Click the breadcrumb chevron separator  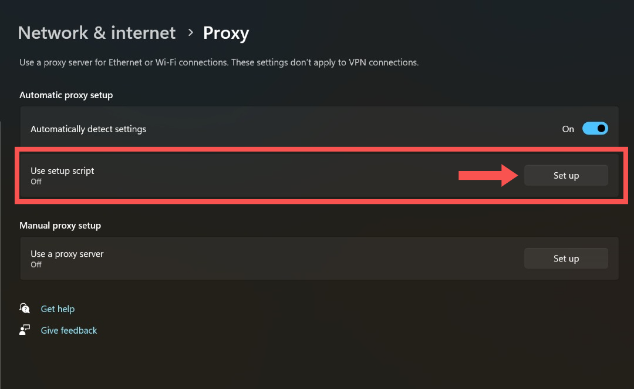tap(190, 33)
